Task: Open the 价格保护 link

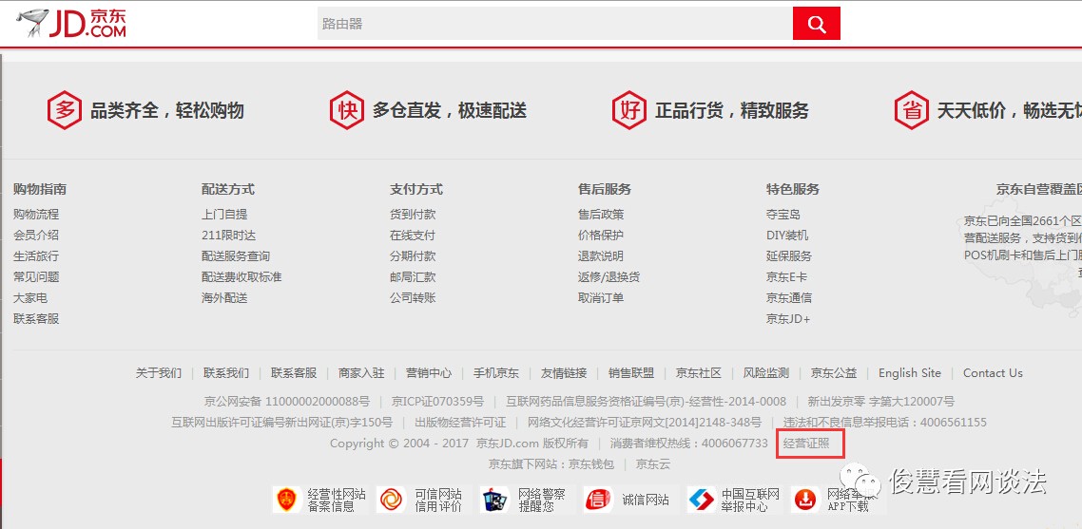Action: (601, 236)
